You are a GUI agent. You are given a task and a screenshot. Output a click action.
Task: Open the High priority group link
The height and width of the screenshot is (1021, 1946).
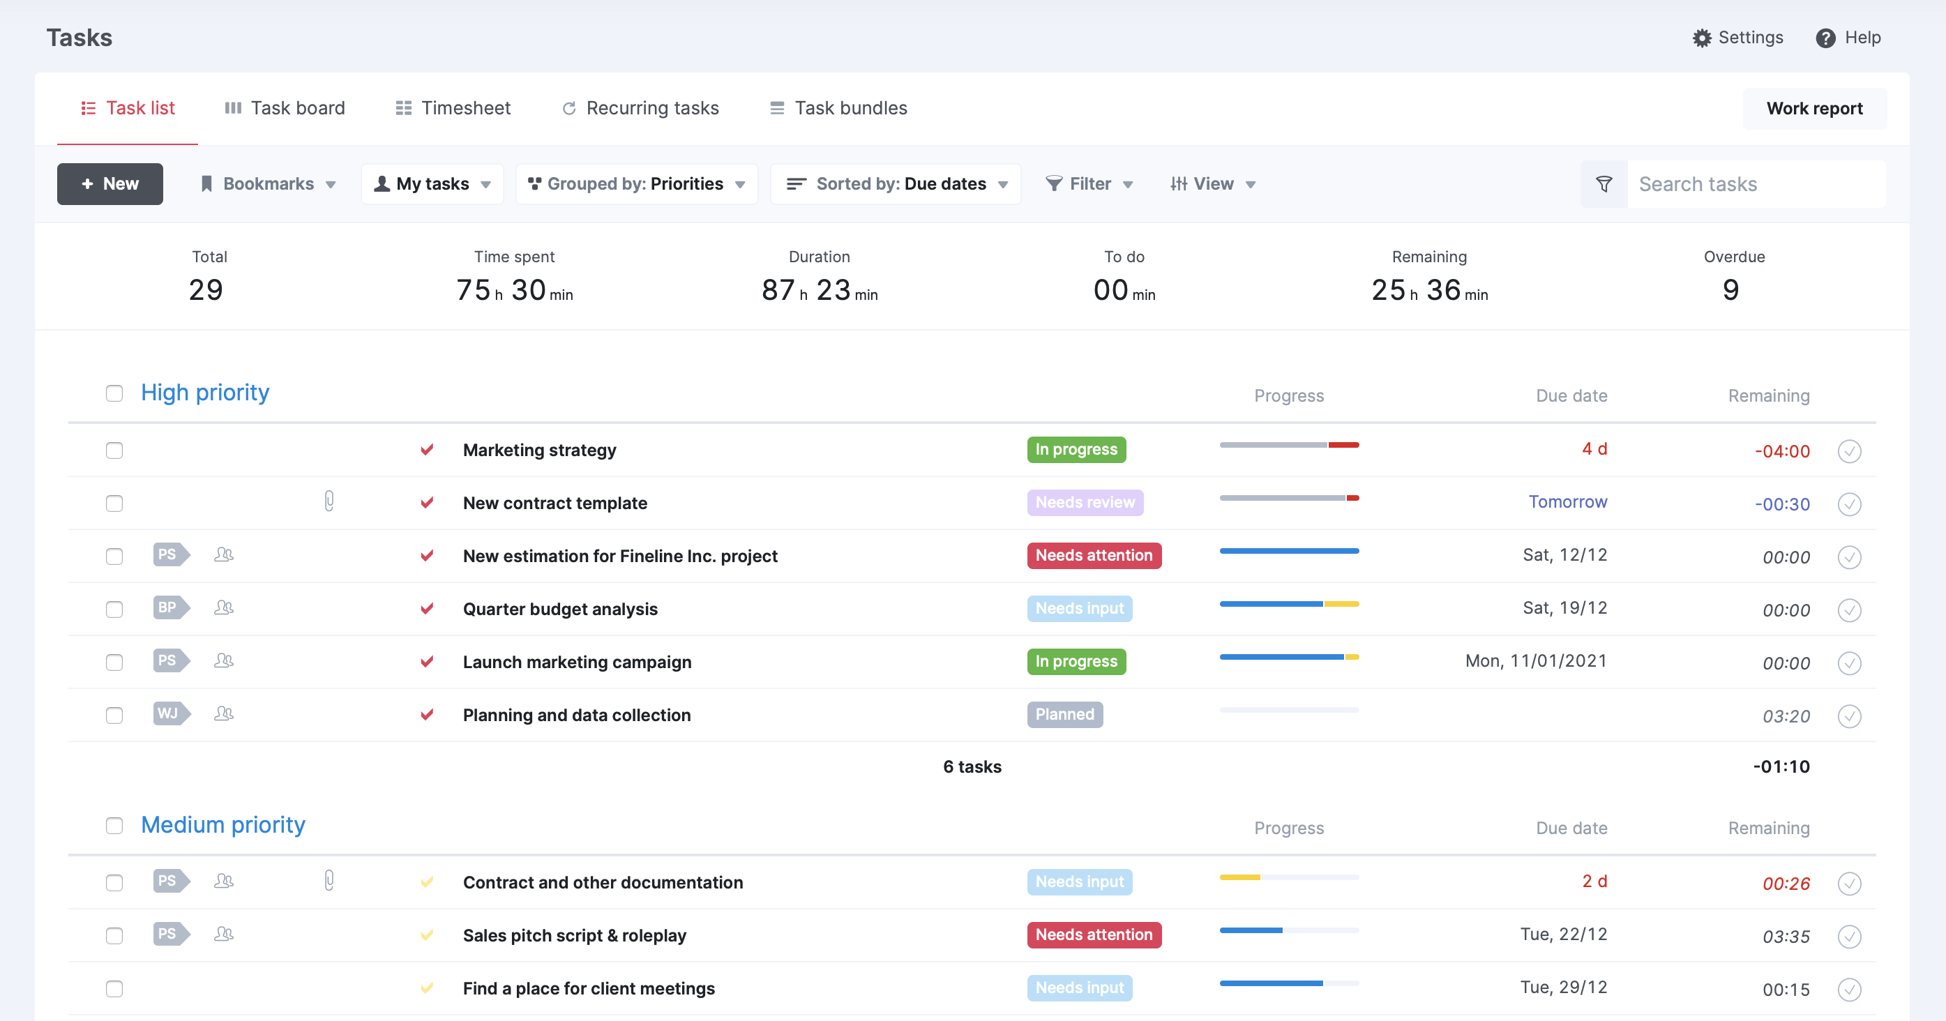tap(205, 393)
